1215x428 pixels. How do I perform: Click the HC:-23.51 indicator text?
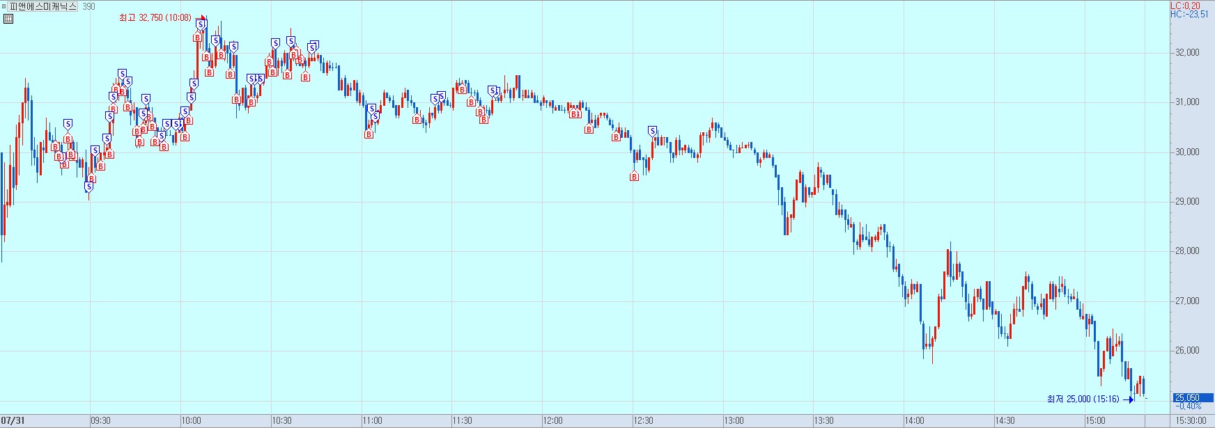click(x=1189, y=14)
